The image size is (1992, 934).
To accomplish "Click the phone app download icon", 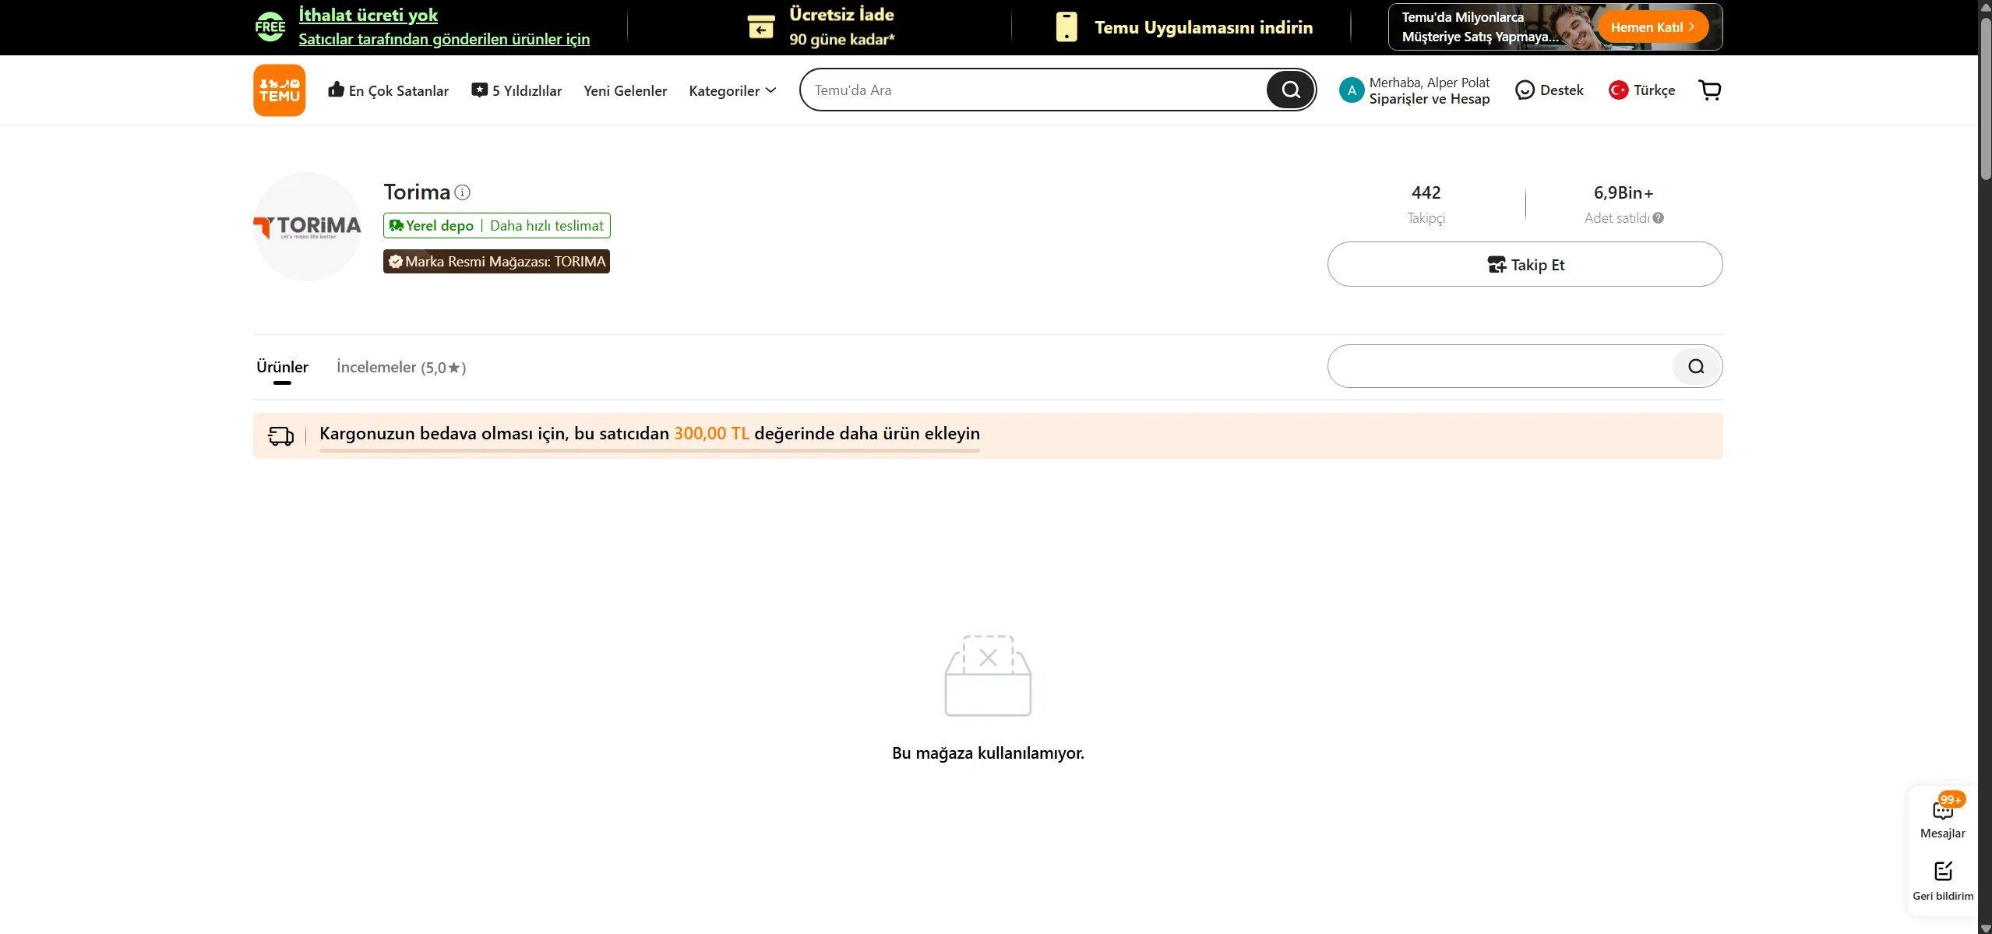I will (1067, 27).
